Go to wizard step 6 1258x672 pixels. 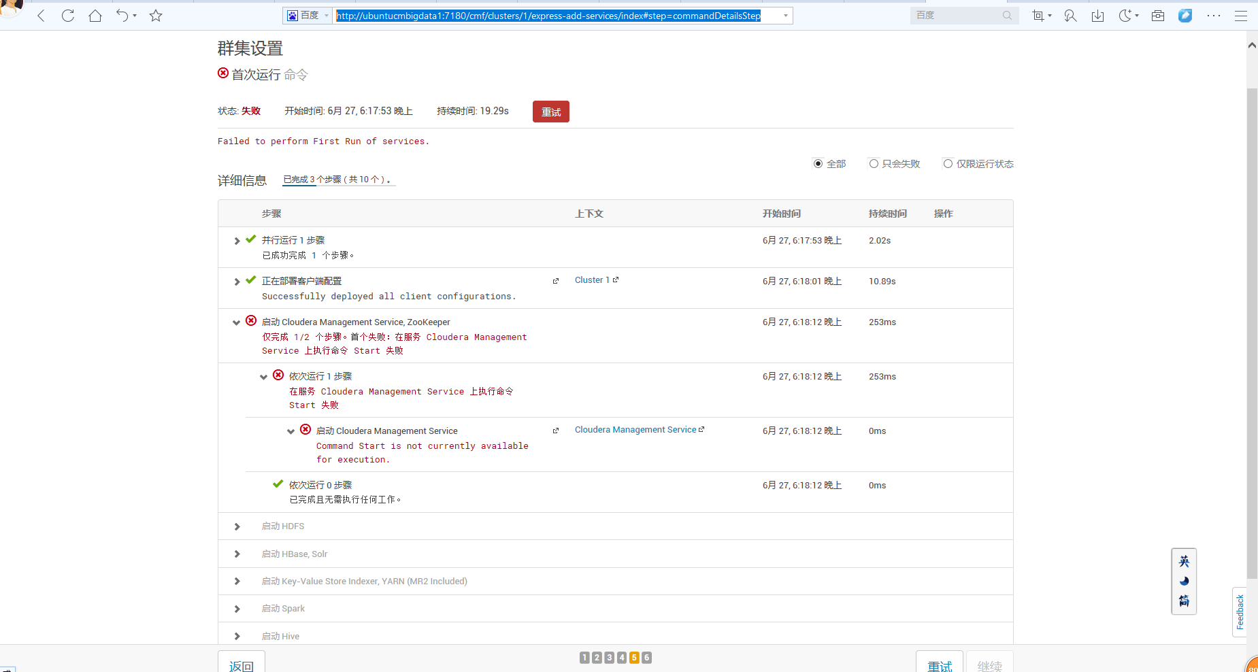(x=646, y=658)
